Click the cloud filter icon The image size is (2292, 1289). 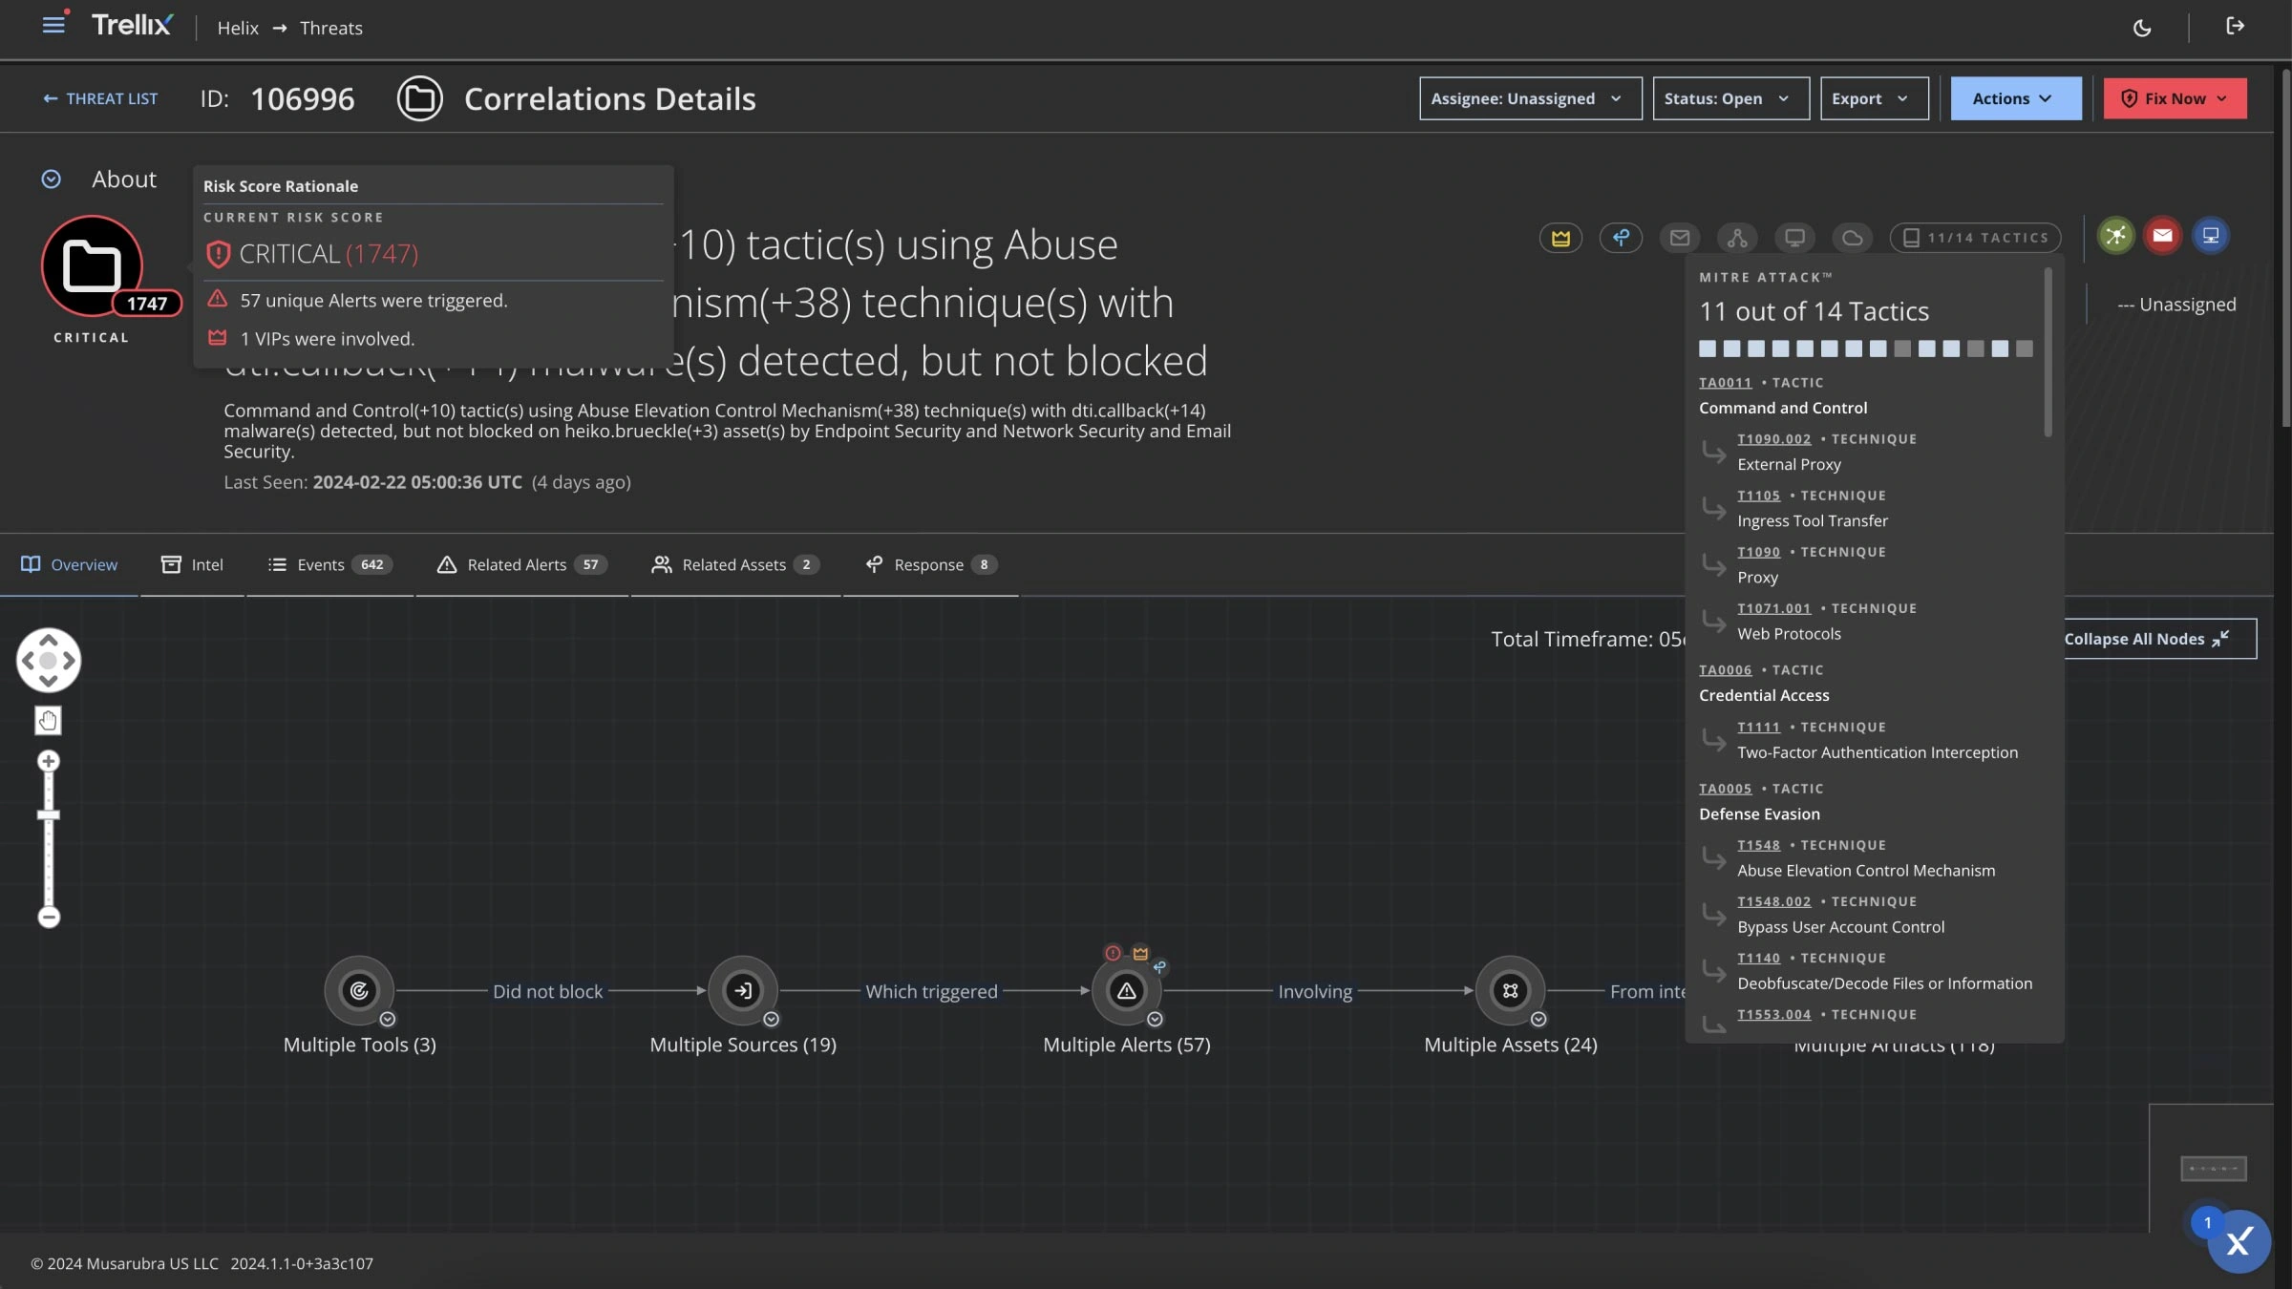(x=1852, y=238)
